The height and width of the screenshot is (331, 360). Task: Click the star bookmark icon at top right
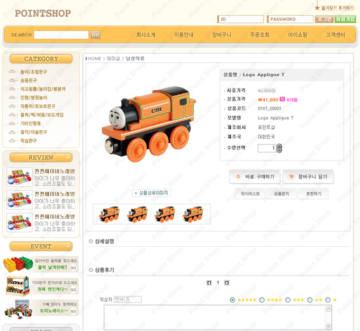317,8
